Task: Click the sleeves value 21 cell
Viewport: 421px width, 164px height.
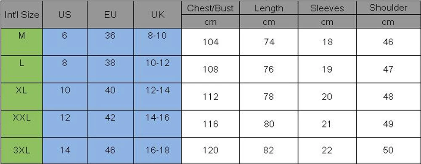Action: click(327, 124)
